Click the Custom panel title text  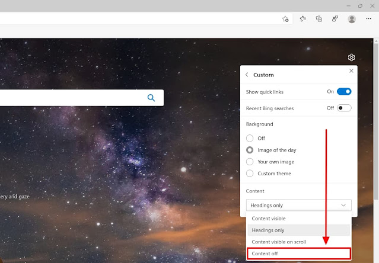click(x=263, y=75)
